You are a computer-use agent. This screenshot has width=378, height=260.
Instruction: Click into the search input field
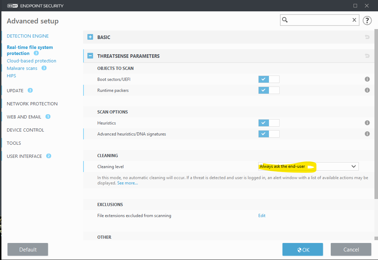tap(319, 20)
